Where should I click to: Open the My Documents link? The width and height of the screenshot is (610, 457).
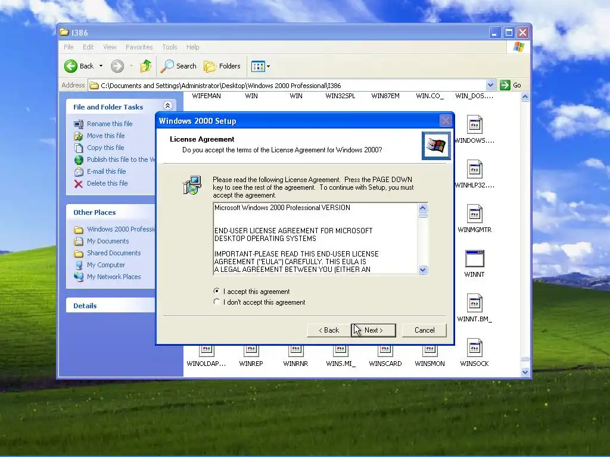108,242
